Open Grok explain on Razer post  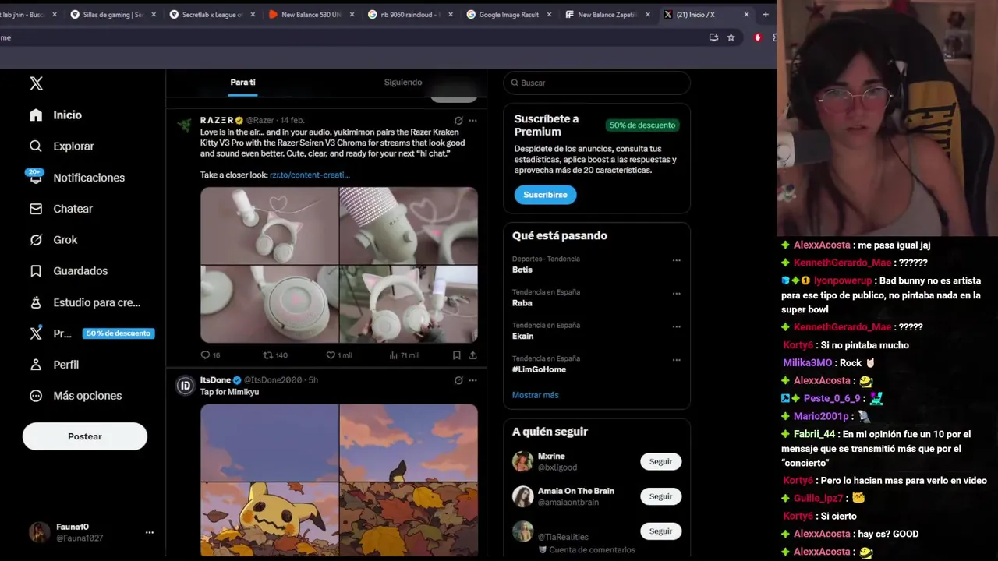pyautogui.click(x=458, y=121)
